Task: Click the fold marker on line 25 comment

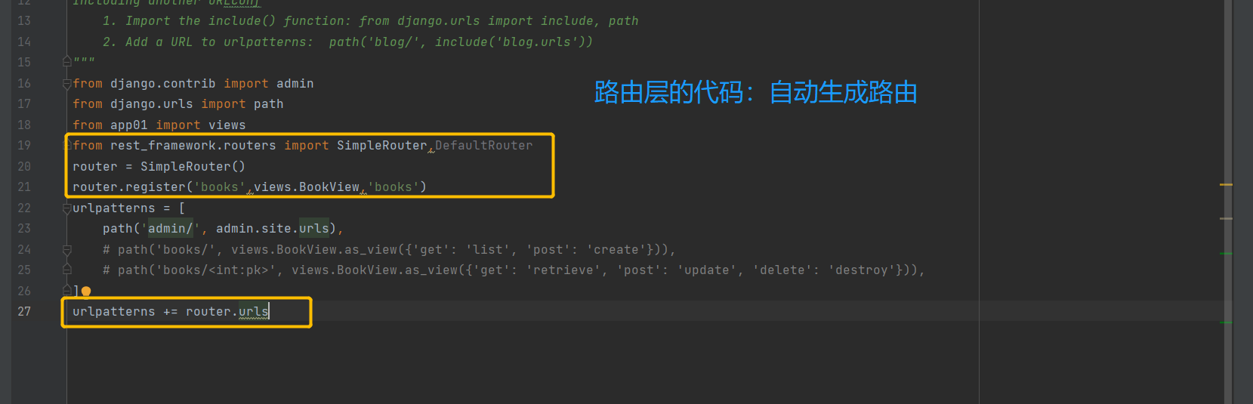Action: pyautogui.click(x=67, y=270)
